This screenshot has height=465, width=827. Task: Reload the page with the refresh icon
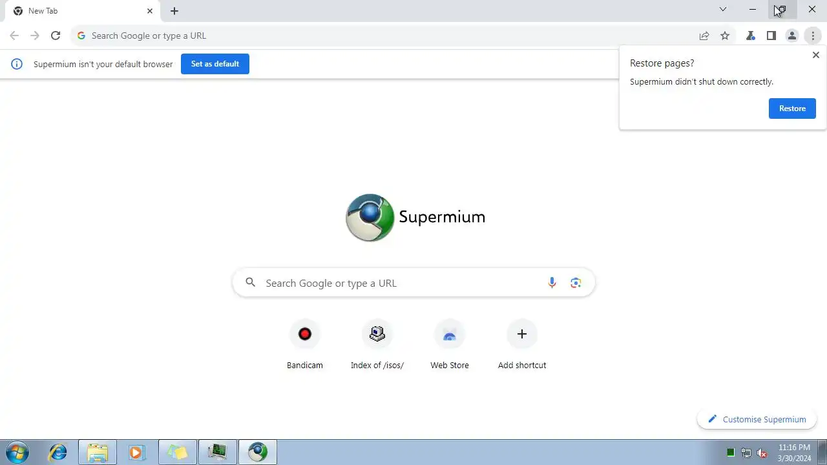tap(56, 36)
